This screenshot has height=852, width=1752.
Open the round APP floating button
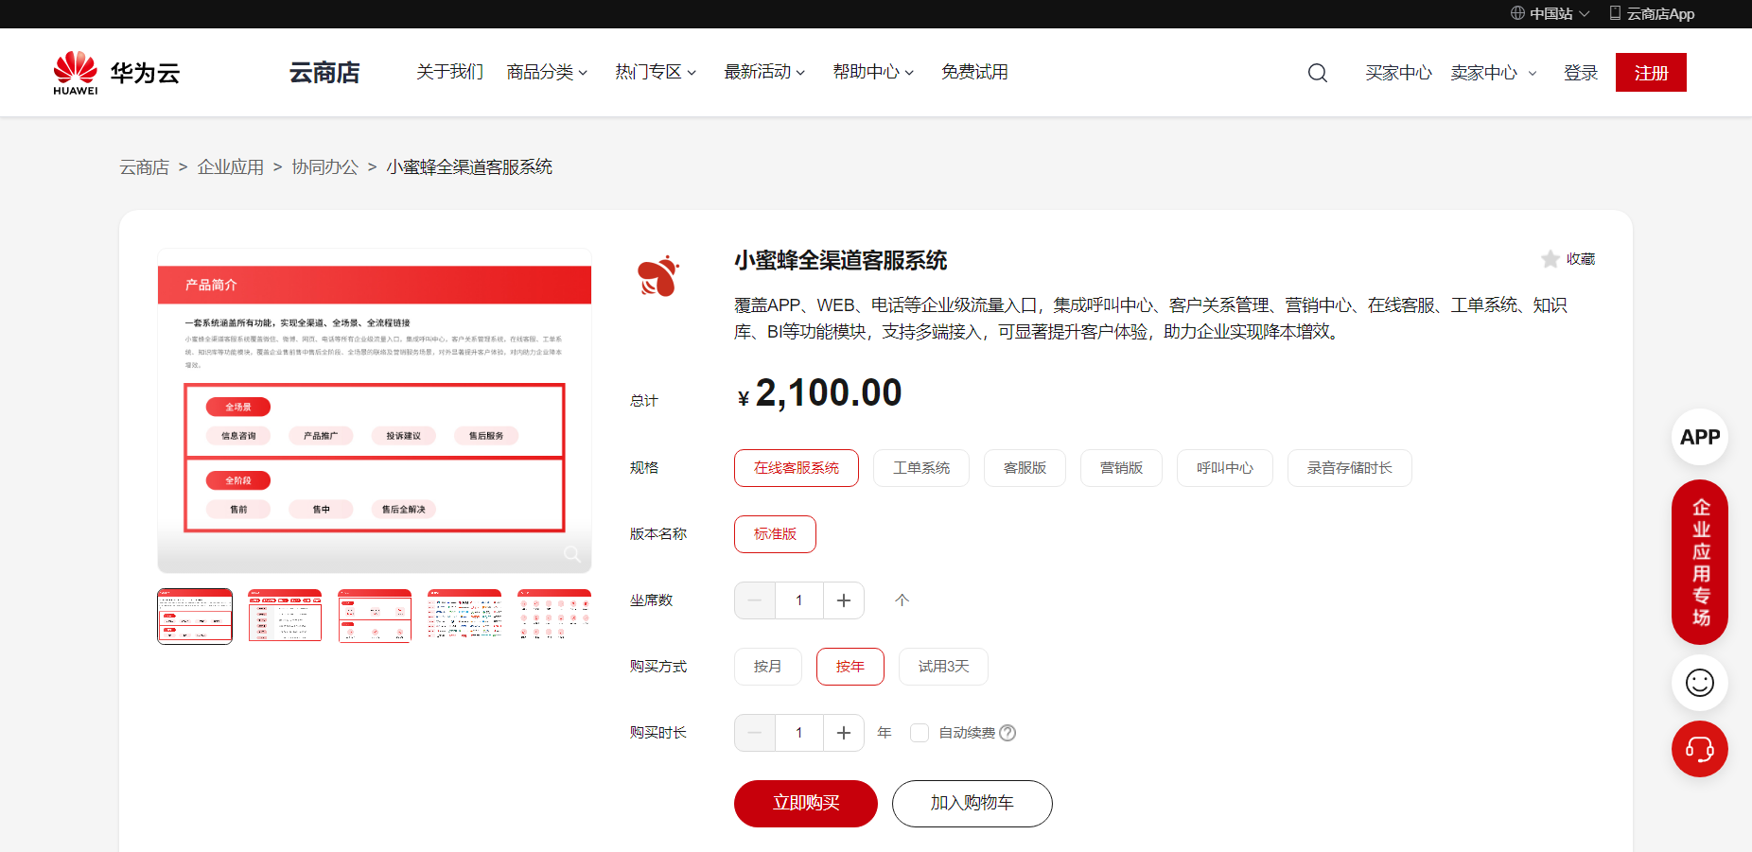point(1699,437)
